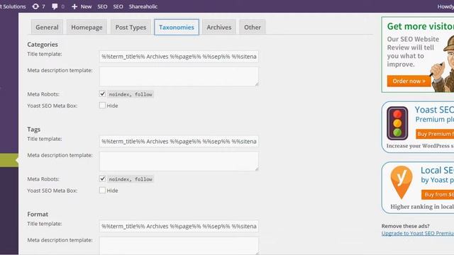The image size is (454, 255).
Task: Click the updates refresh icon in admin bar
Action: pos(35,6)
